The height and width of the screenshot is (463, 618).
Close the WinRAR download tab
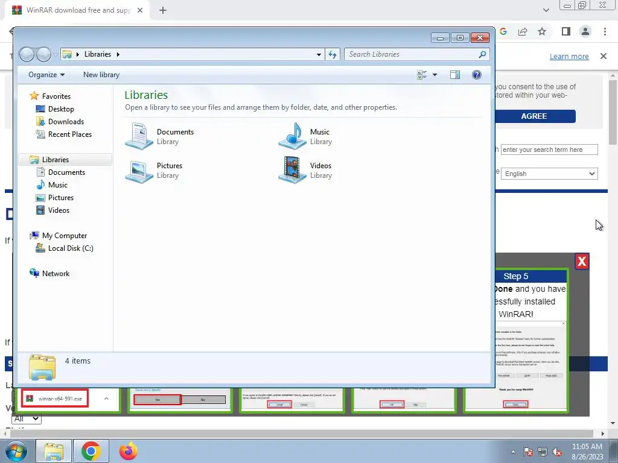tap(140, 10)
